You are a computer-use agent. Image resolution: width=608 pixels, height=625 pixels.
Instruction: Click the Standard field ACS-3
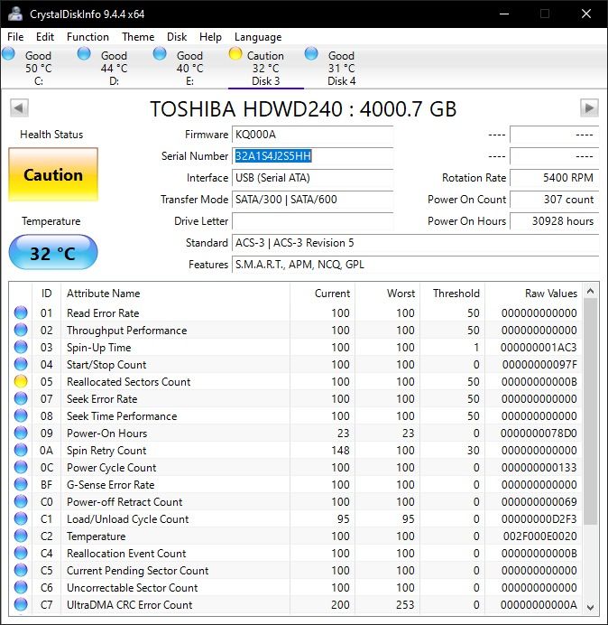point(415,243)
